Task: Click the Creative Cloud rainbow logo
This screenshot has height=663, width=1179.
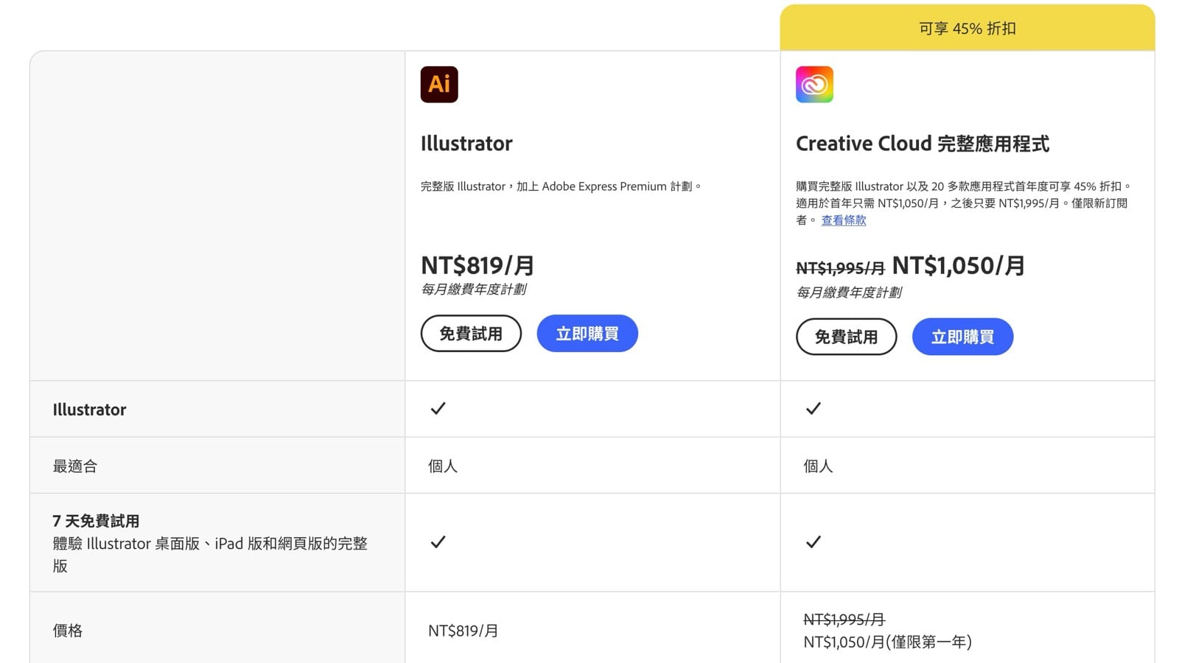Action: [814, 84]
